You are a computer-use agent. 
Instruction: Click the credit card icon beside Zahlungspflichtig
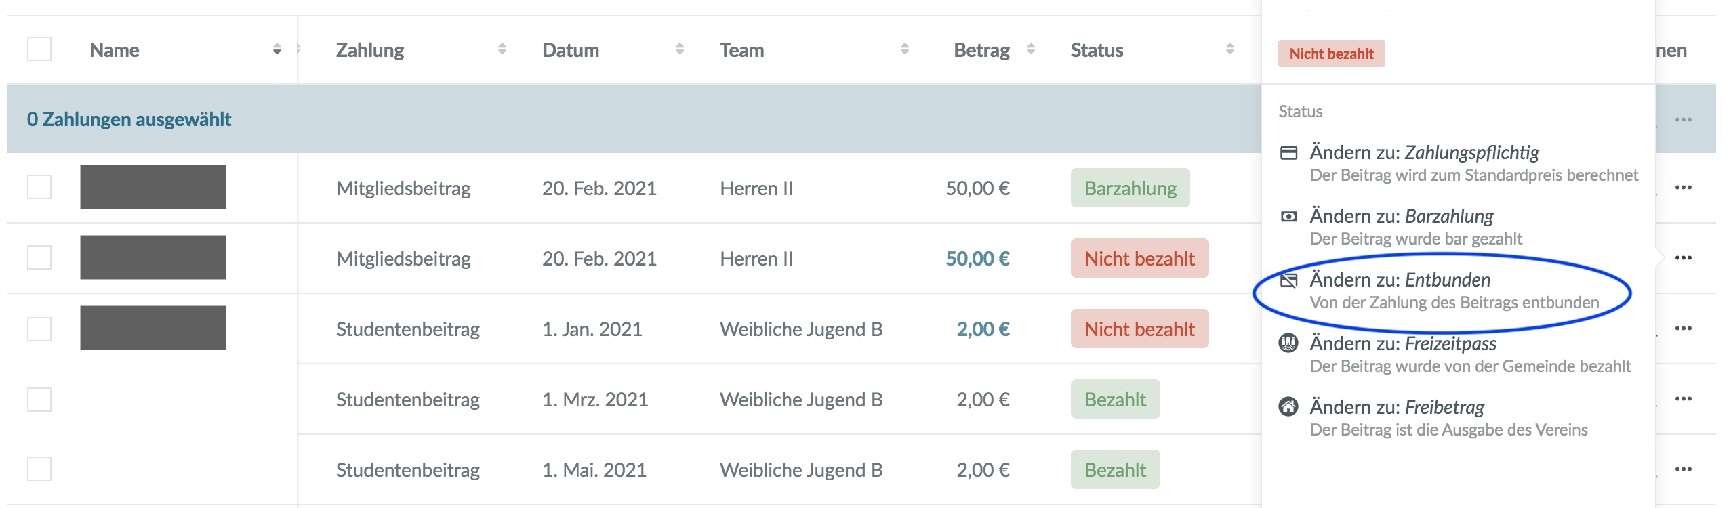pyautogui.click(x=1288, y=153)
